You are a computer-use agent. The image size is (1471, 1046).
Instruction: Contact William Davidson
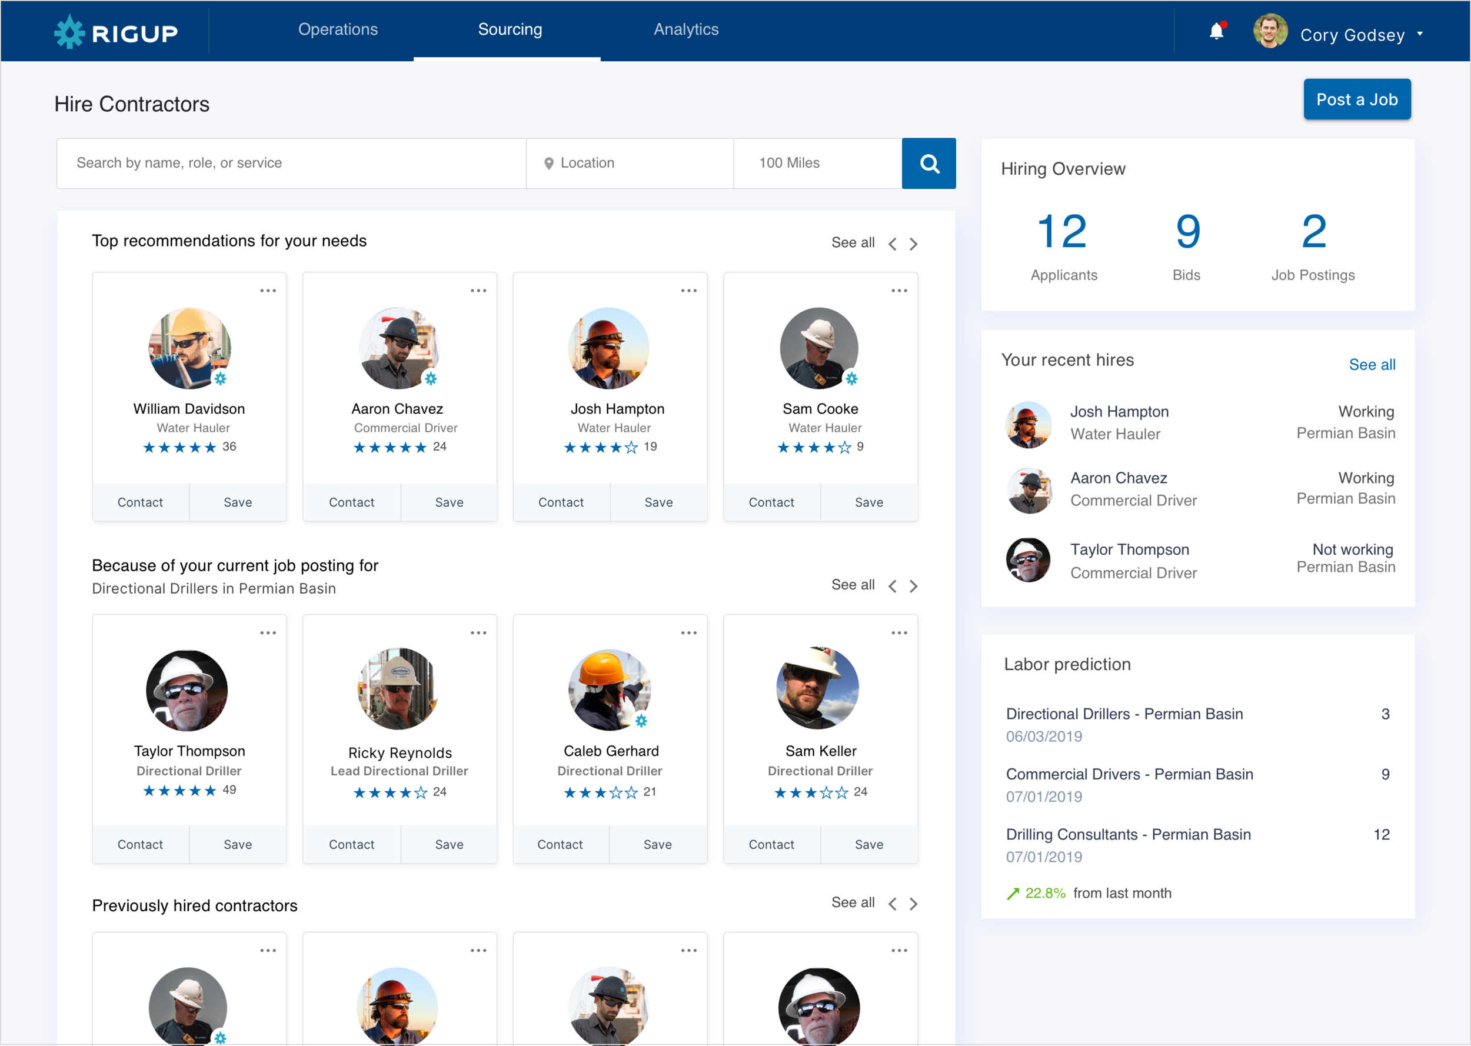[x=141, y=502]
